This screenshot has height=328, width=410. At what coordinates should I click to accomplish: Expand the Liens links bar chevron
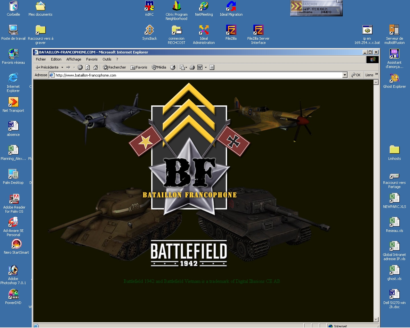377,74
